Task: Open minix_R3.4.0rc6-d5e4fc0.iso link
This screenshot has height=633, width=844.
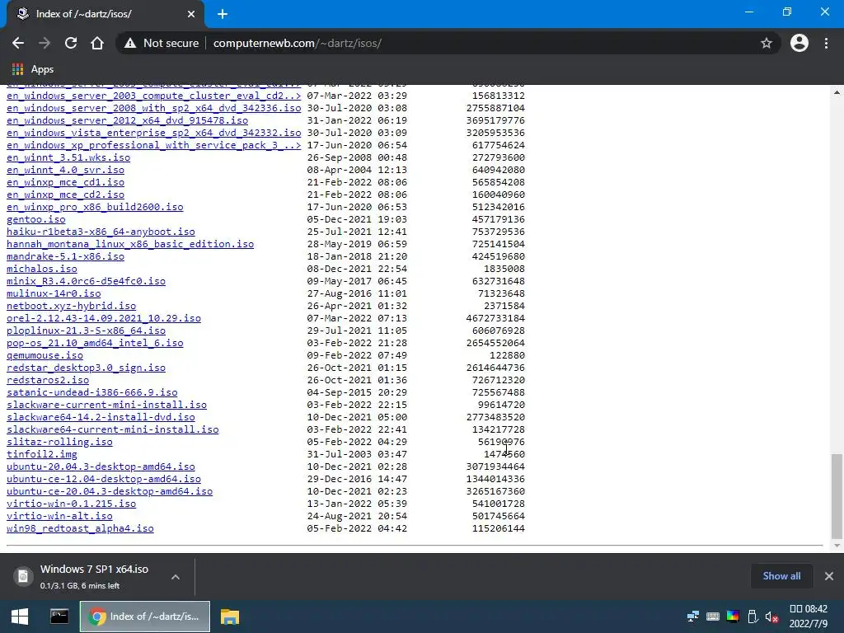Action: pyautogui.click(x=86, y=282)
